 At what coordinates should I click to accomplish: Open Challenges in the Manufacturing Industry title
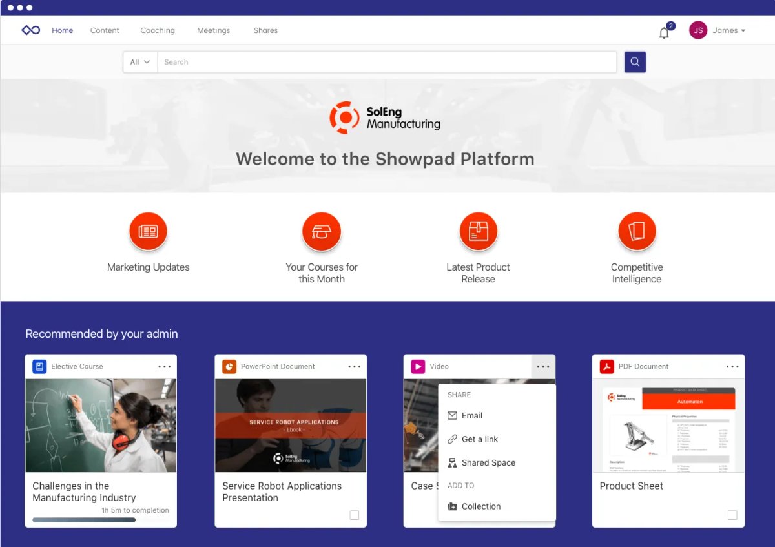(x=84, y=491)
